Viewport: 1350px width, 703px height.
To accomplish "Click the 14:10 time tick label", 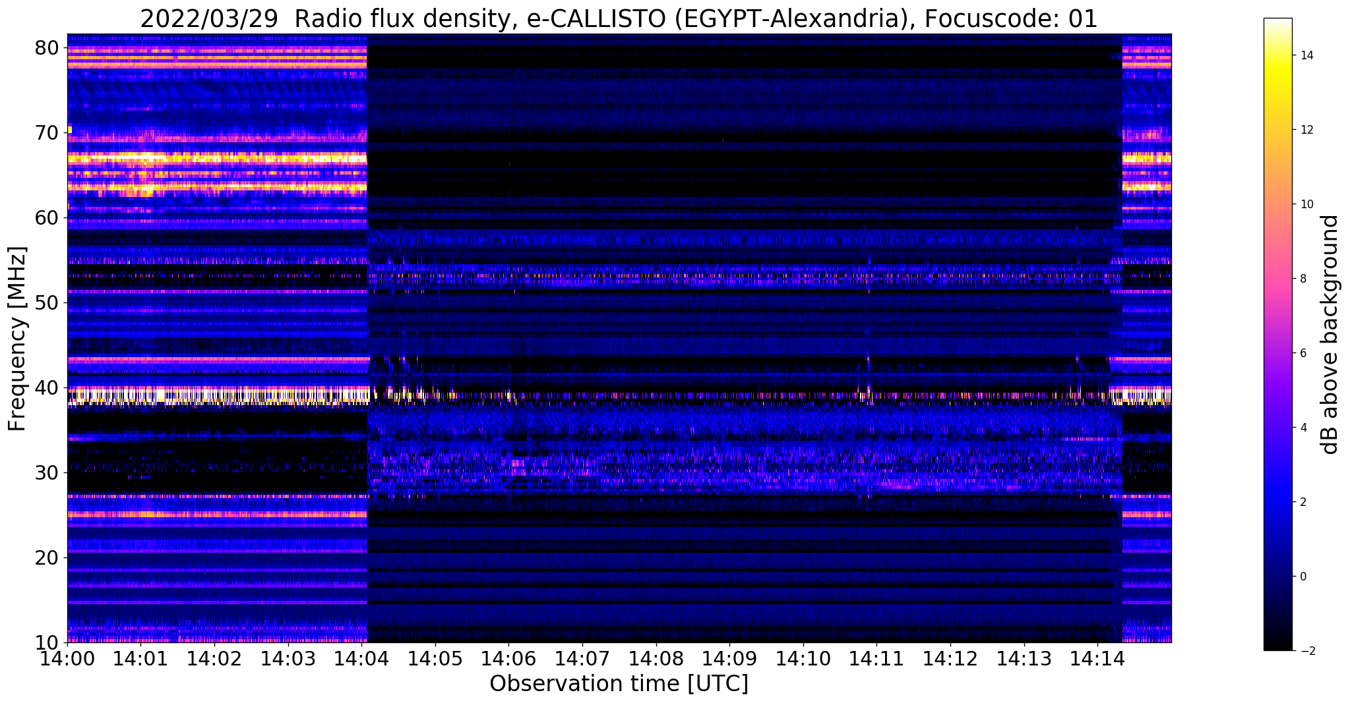I will tap(803, 658).
